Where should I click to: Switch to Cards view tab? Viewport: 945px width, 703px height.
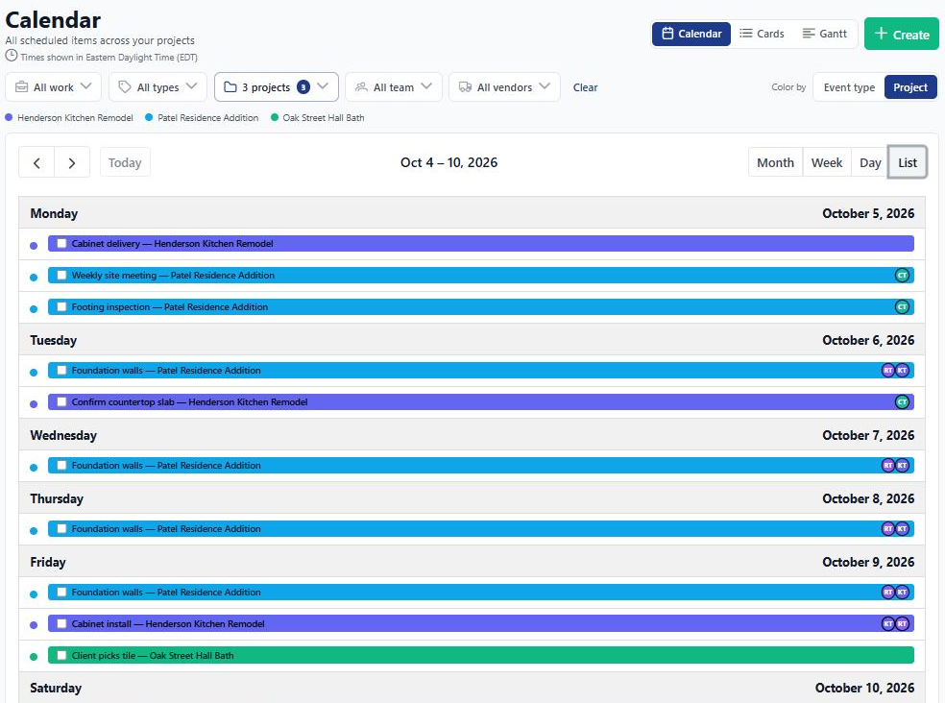762,34
